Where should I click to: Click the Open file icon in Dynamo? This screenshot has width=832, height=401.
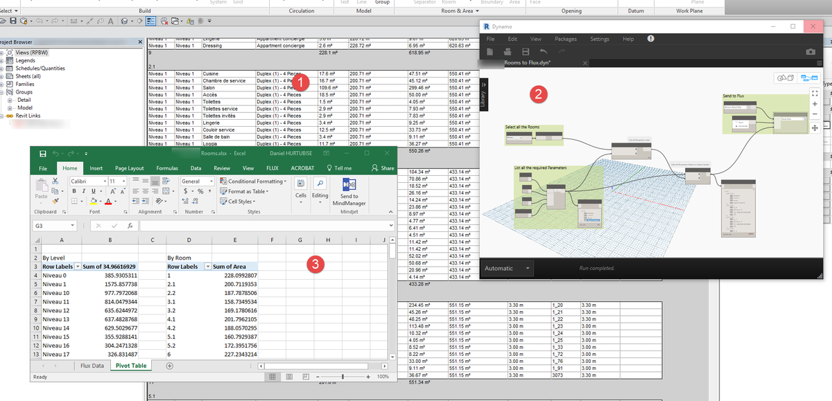(x=508, y=52)
